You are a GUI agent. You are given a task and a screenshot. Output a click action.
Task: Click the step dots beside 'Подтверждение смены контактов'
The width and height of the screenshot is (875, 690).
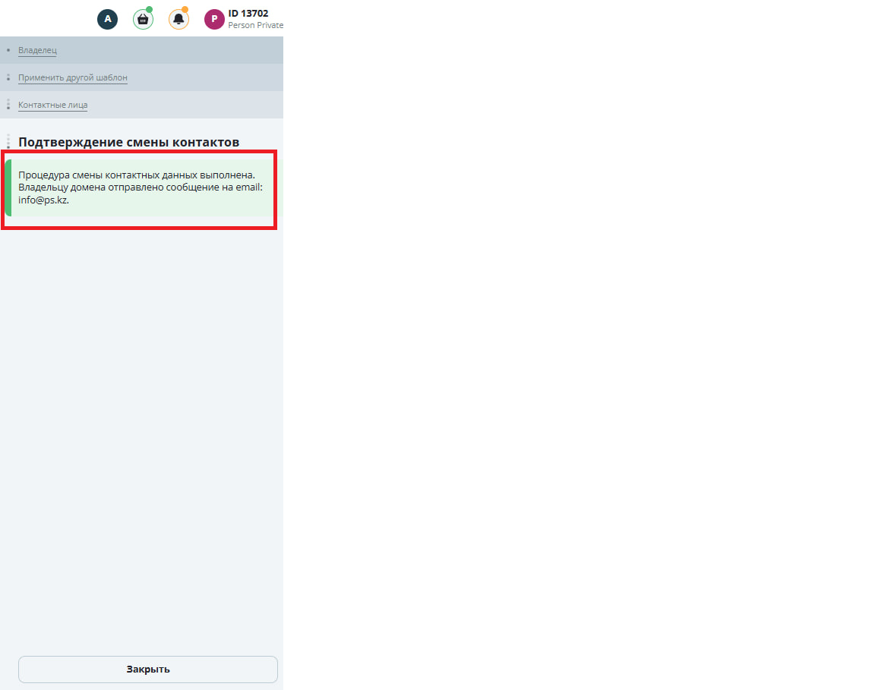[x=8, y=142]
